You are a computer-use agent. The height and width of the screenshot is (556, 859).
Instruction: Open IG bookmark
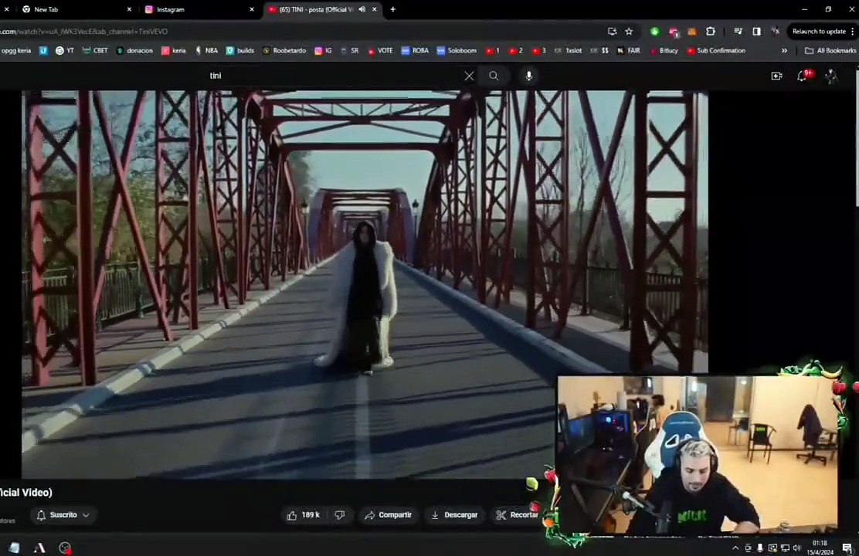tap(323, 50)
